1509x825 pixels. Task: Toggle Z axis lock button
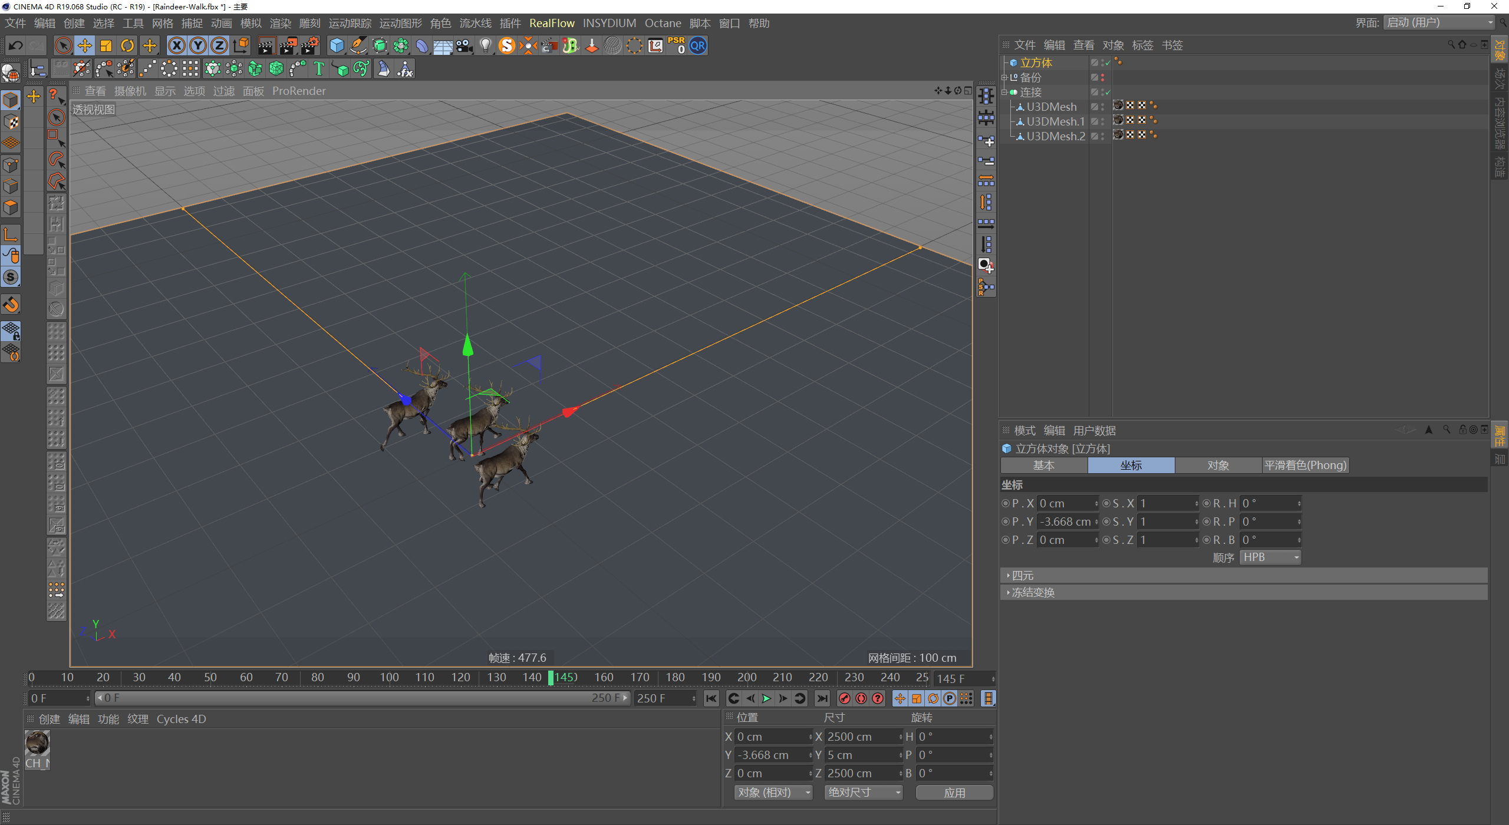[219, 46]
